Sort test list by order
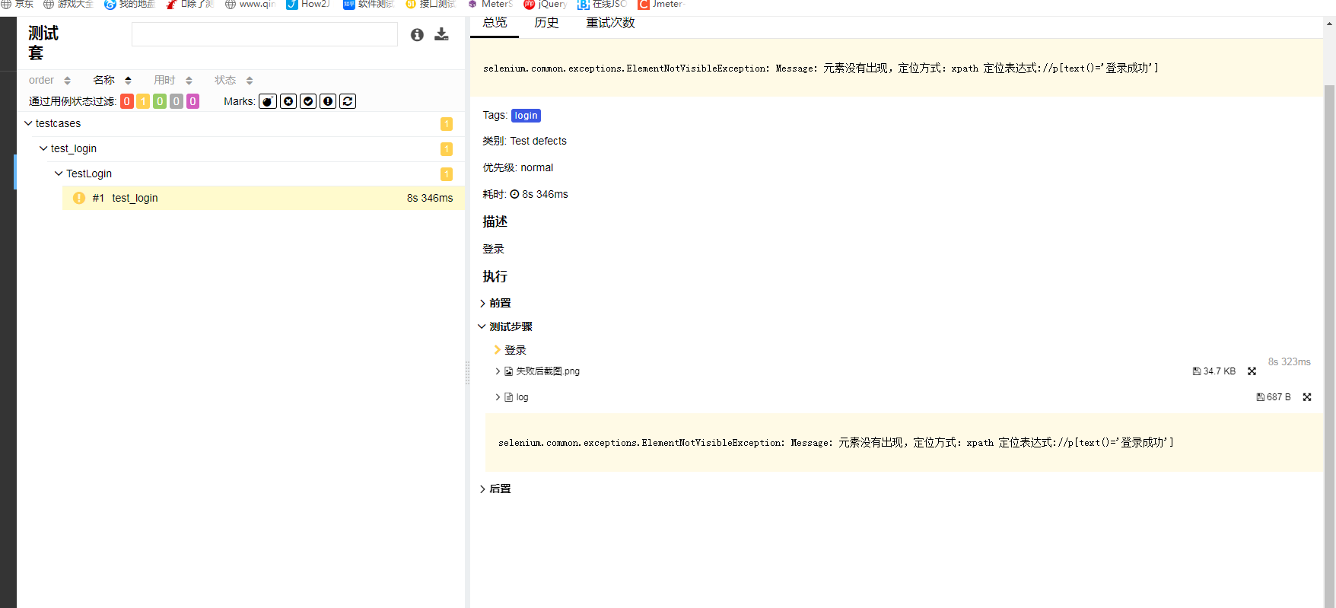This screenshot has width=1336, height=608. 49,80
